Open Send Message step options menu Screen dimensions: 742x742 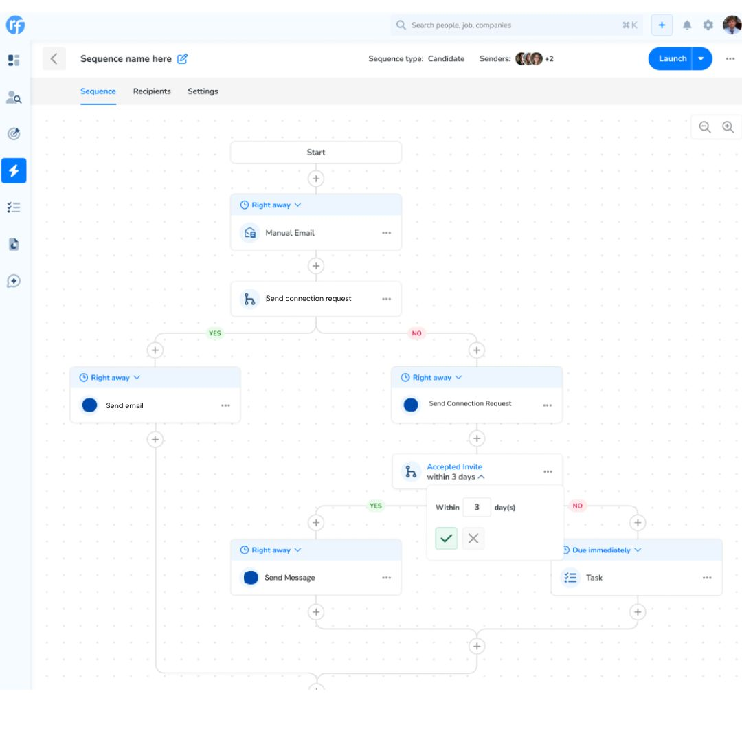tap(387, 578)
